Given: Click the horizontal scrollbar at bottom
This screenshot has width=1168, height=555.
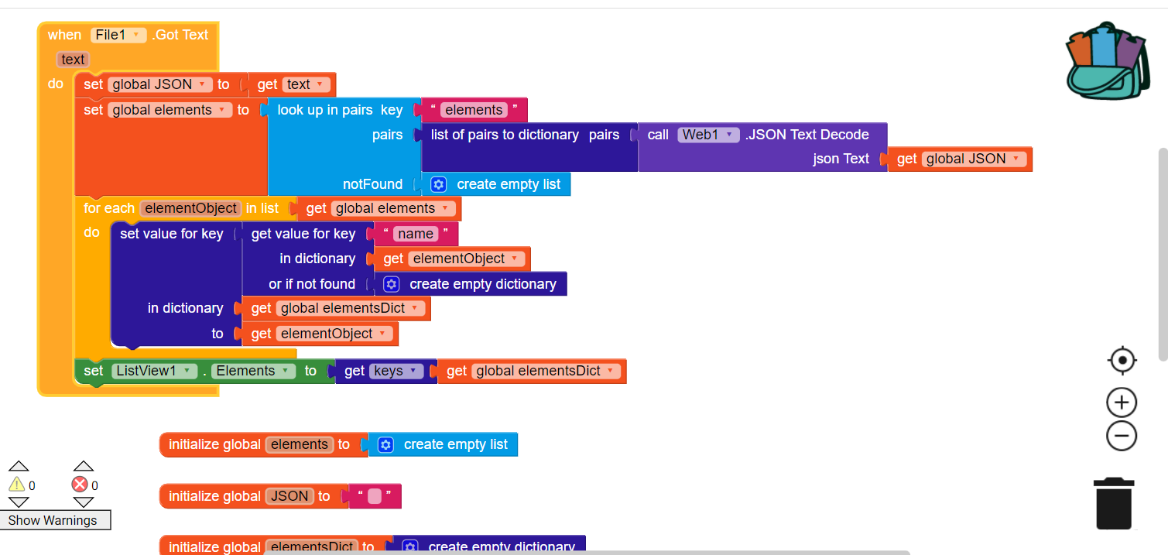Looking at the screenshot, I should click(587, 552).
